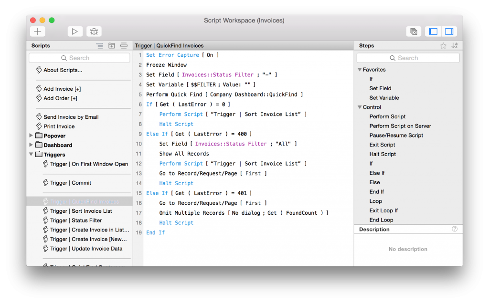The height and width of the screenshot is (304, 489).
Task: Click the list filter icon above the Scripts pane
Action: (x=99, y=45)
